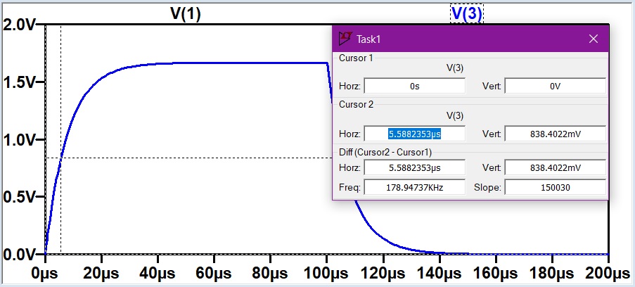Click Cursor 2 Vert field showing 838.4022mV
The height and width of the screenshot is (287, 635).
click(555, 134)
